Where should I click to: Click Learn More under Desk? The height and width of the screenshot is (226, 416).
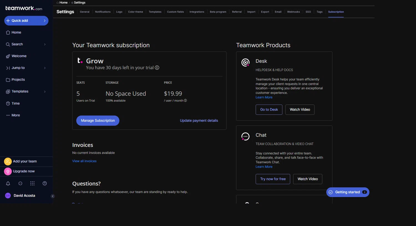coord(264,97)
